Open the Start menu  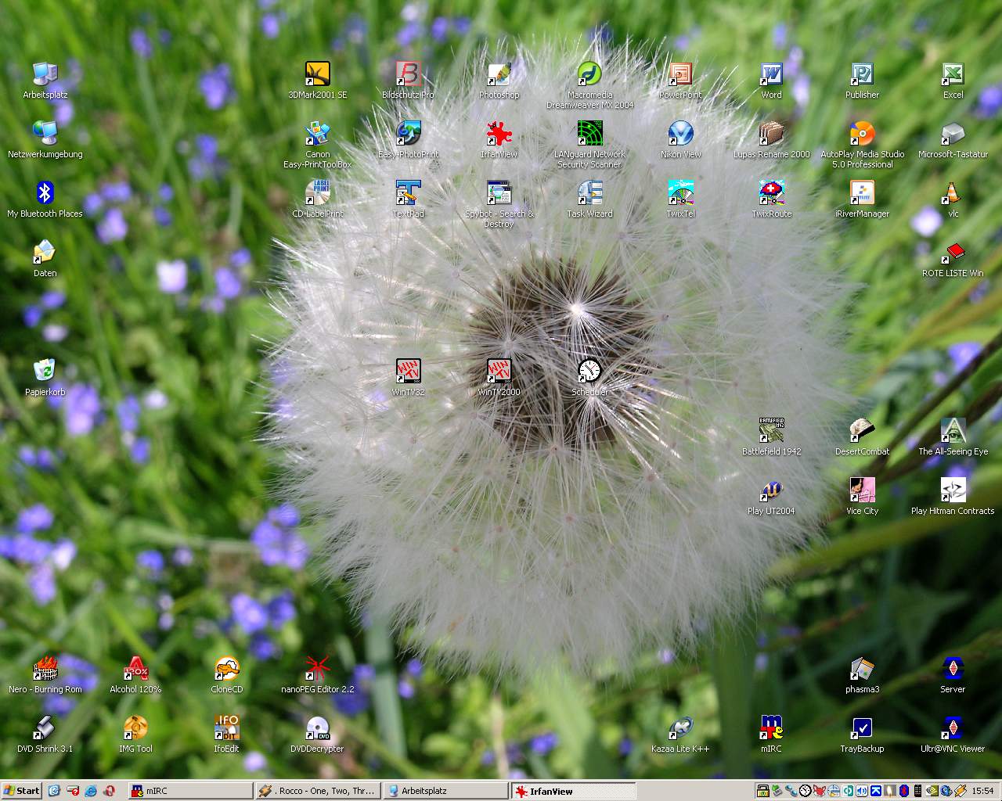[x=21, y=791]
